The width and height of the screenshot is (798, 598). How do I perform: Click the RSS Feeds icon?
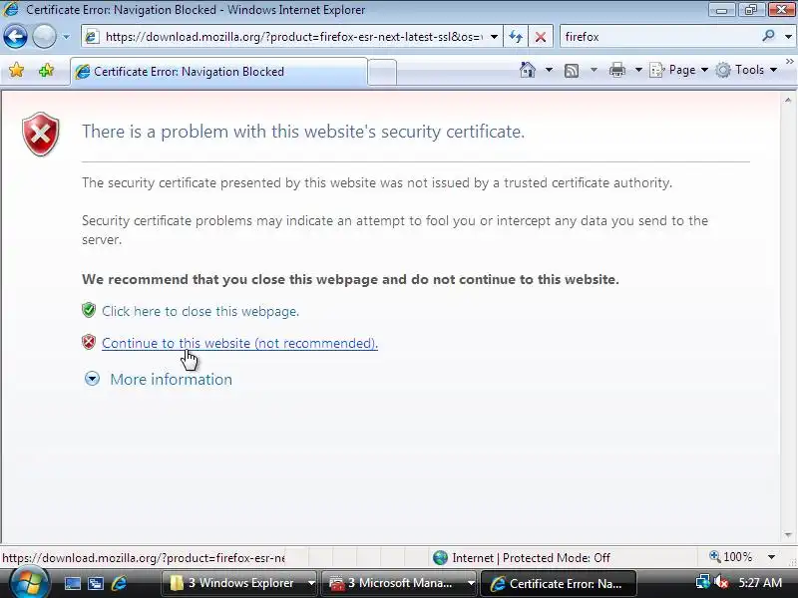coord(572,70)
